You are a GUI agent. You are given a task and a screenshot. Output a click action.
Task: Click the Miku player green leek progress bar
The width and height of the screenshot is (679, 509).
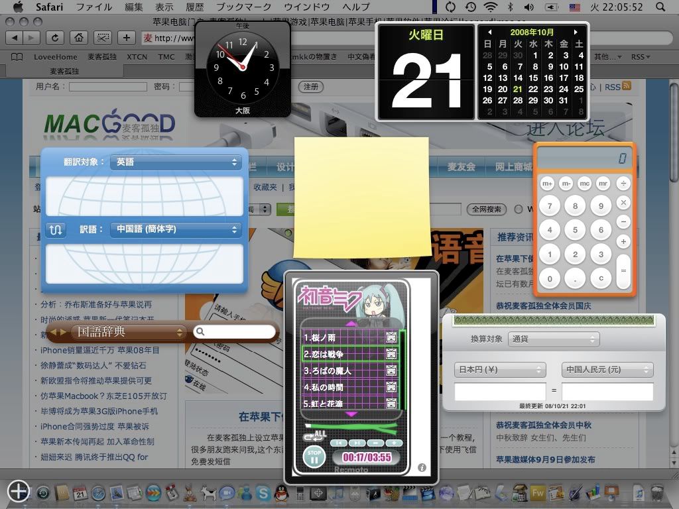point(351,427)
